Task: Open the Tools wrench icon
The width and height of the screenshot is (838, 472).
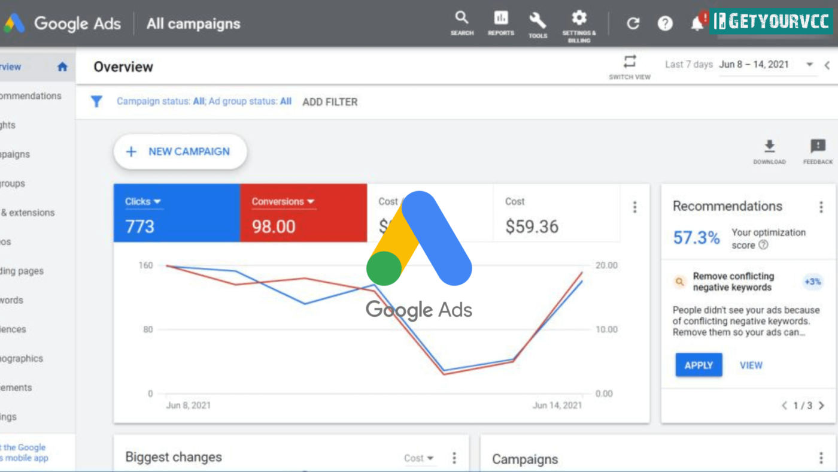Action: click(x=538, y=25)
